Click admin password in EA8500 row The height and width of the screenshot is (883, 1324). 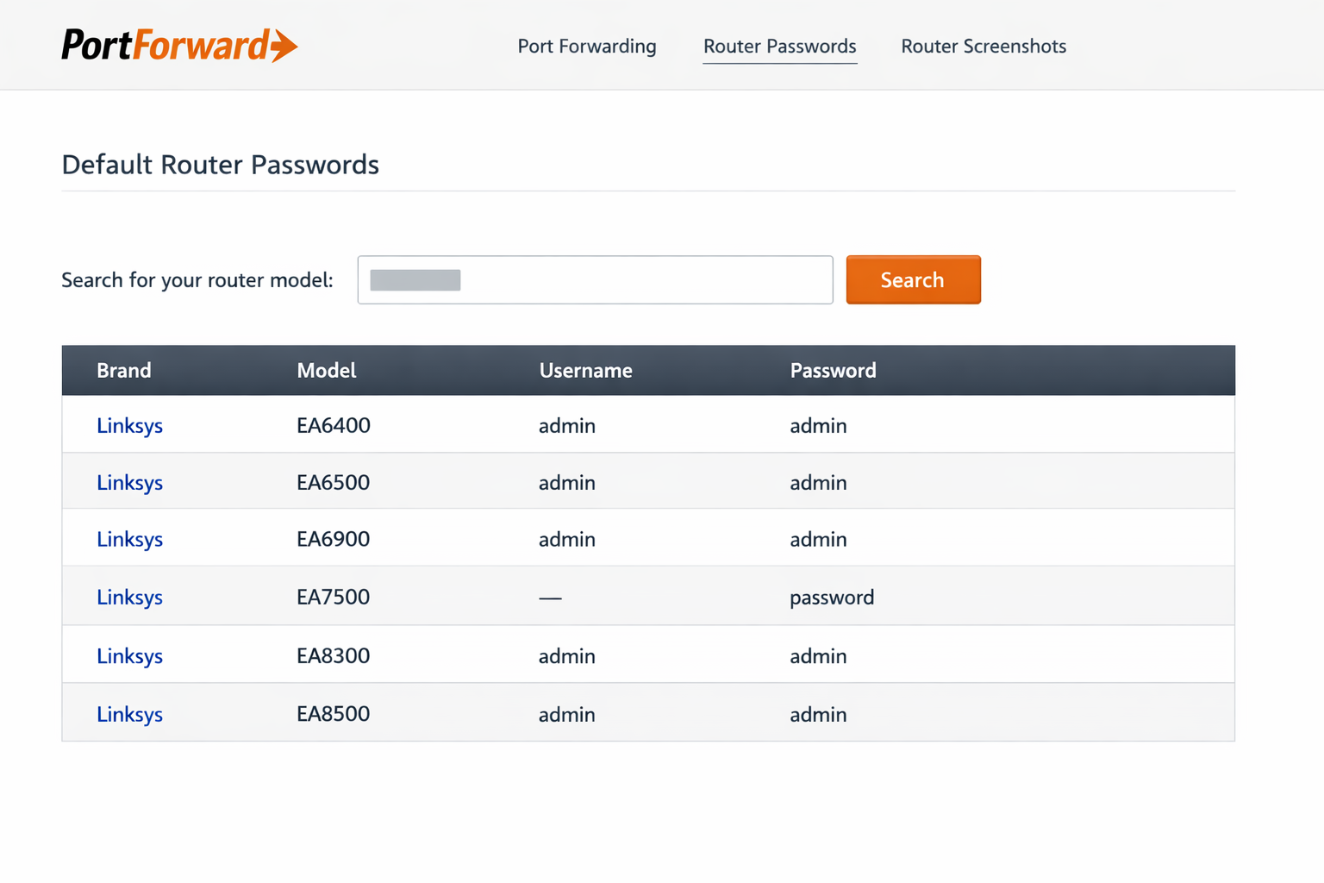point(818,715)
